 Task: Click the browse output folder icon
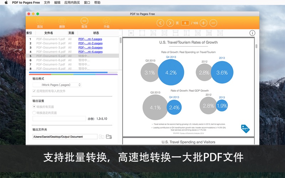point(102,137)
